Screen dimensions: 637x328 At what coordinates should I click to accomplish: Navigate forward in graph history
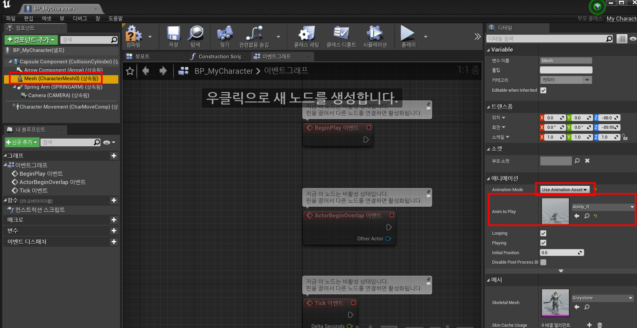[163, 71]
